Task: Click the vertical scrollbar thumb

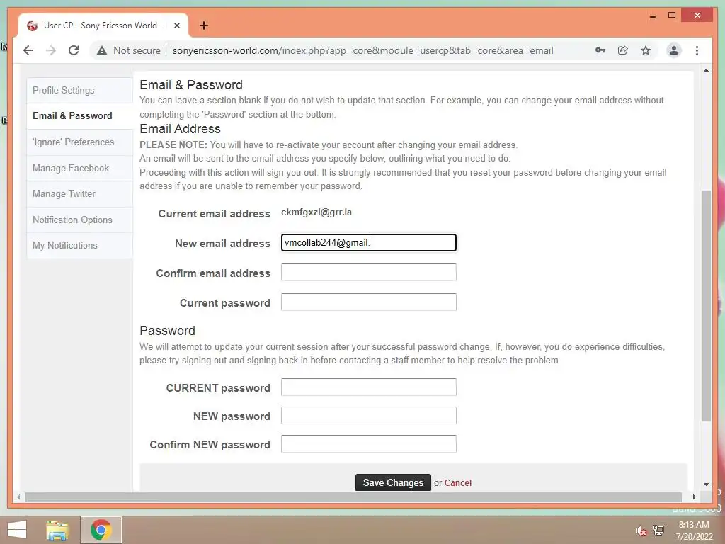Action: pos(706,305)
